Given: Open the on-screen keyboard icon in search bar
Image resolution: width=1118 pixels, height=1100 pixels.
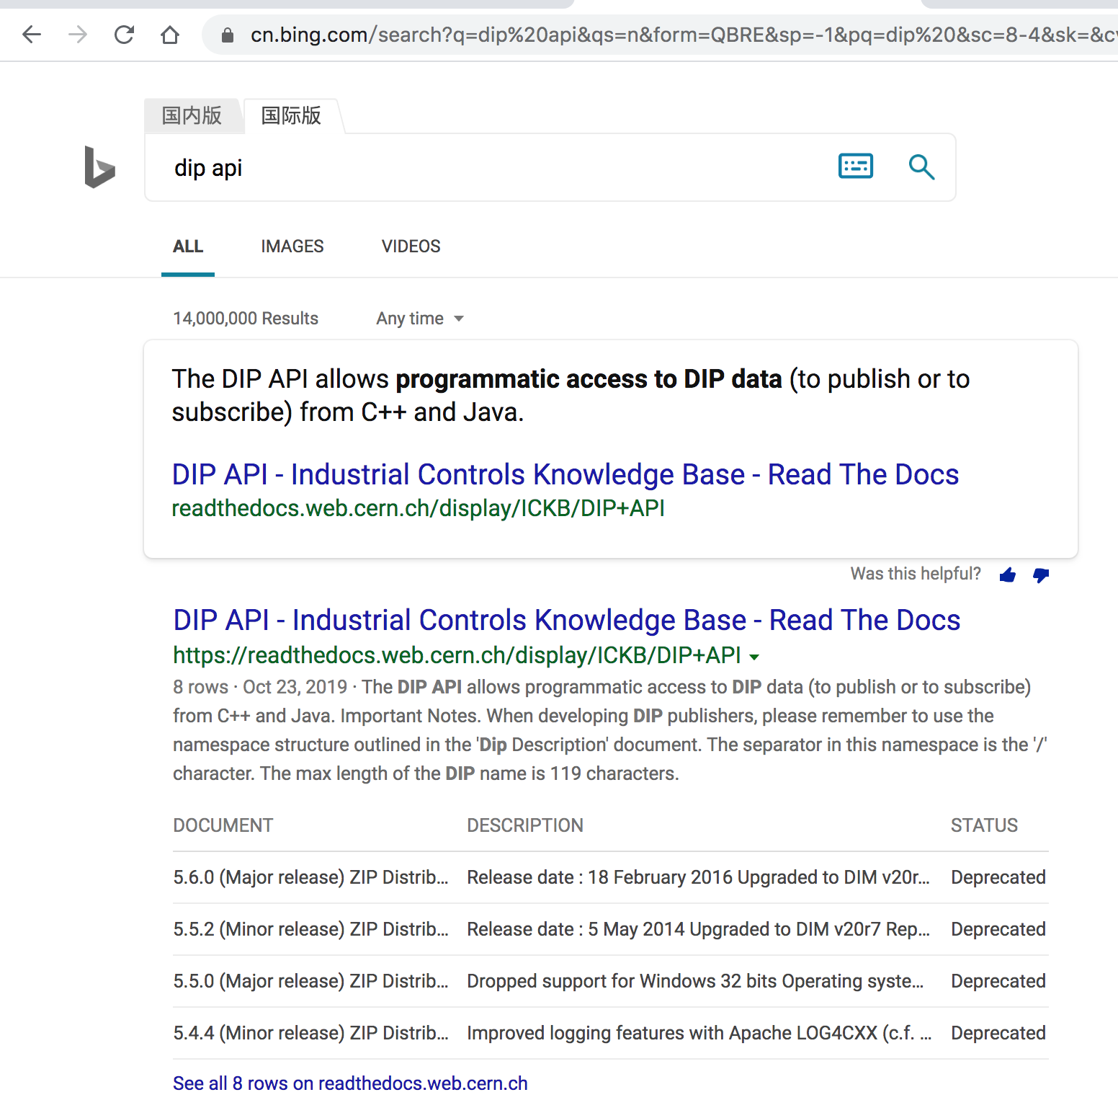Looking at the screenshot, I should [x=855, y=166].
